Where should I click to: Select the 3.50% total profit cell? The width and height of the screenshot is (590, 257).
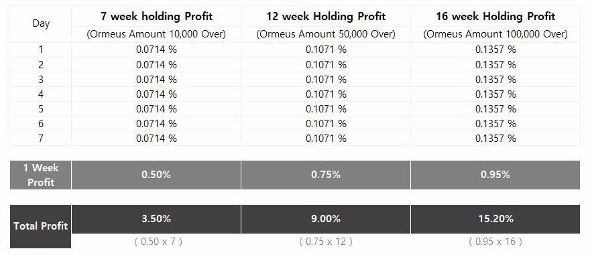[x=156, y=219]
